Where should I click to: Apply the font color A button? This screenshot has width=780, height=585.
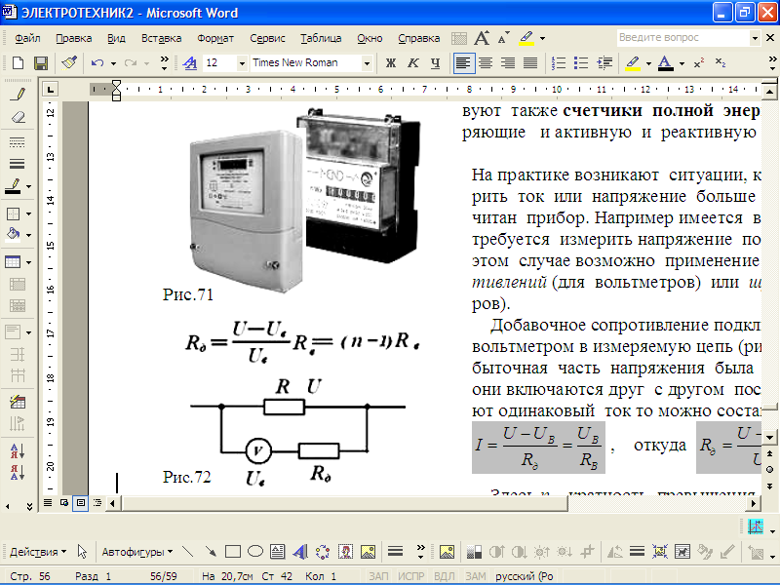[x=666, y=63]
